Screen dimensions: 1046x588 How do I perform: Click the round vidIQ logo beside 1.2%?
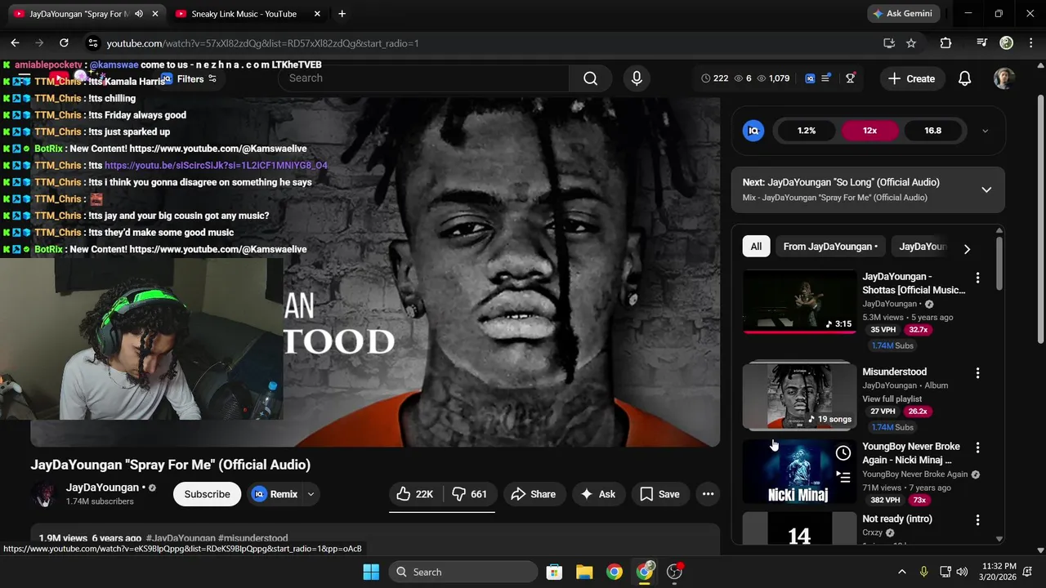[x=753, y=131]
